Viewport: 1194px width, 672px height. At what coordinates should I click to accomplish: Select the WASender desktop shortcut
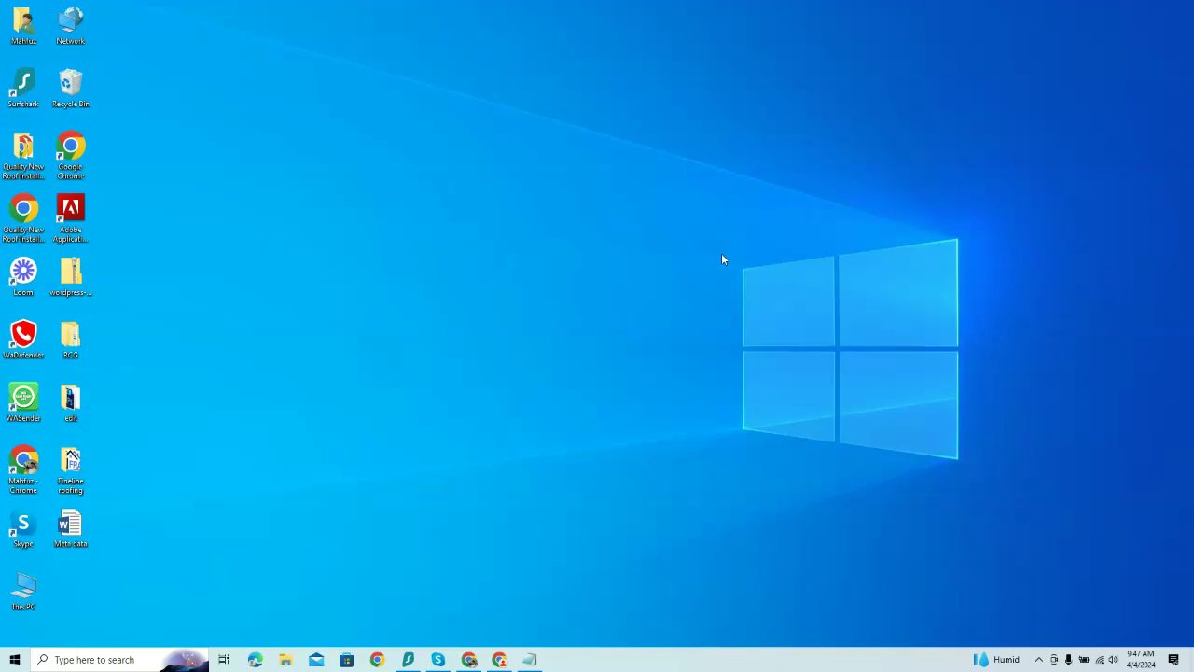(x=23, y=402)
